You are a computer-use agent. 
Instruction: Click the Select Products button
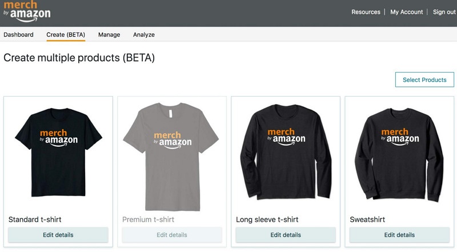424,79
